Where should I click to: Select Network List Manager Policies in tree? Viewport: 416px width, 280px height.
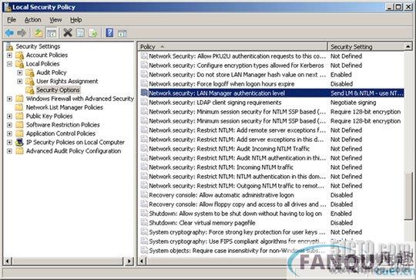(65, 107)
